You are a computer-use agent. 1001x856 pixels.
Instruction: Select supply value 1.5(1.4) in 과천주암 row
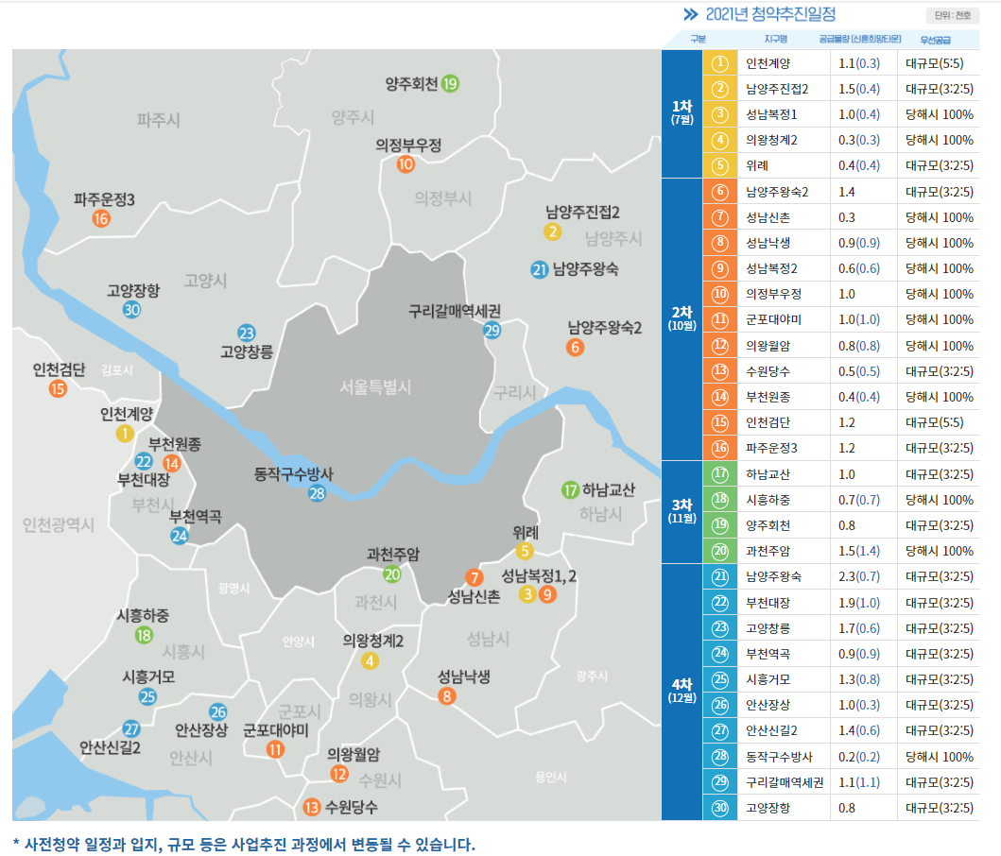tap(858, 551)
